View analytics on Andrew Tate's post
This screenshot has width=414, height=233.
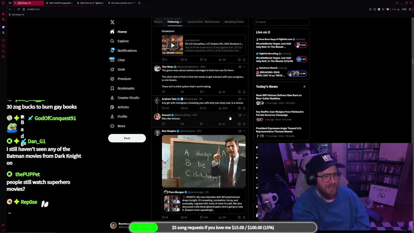223,108
